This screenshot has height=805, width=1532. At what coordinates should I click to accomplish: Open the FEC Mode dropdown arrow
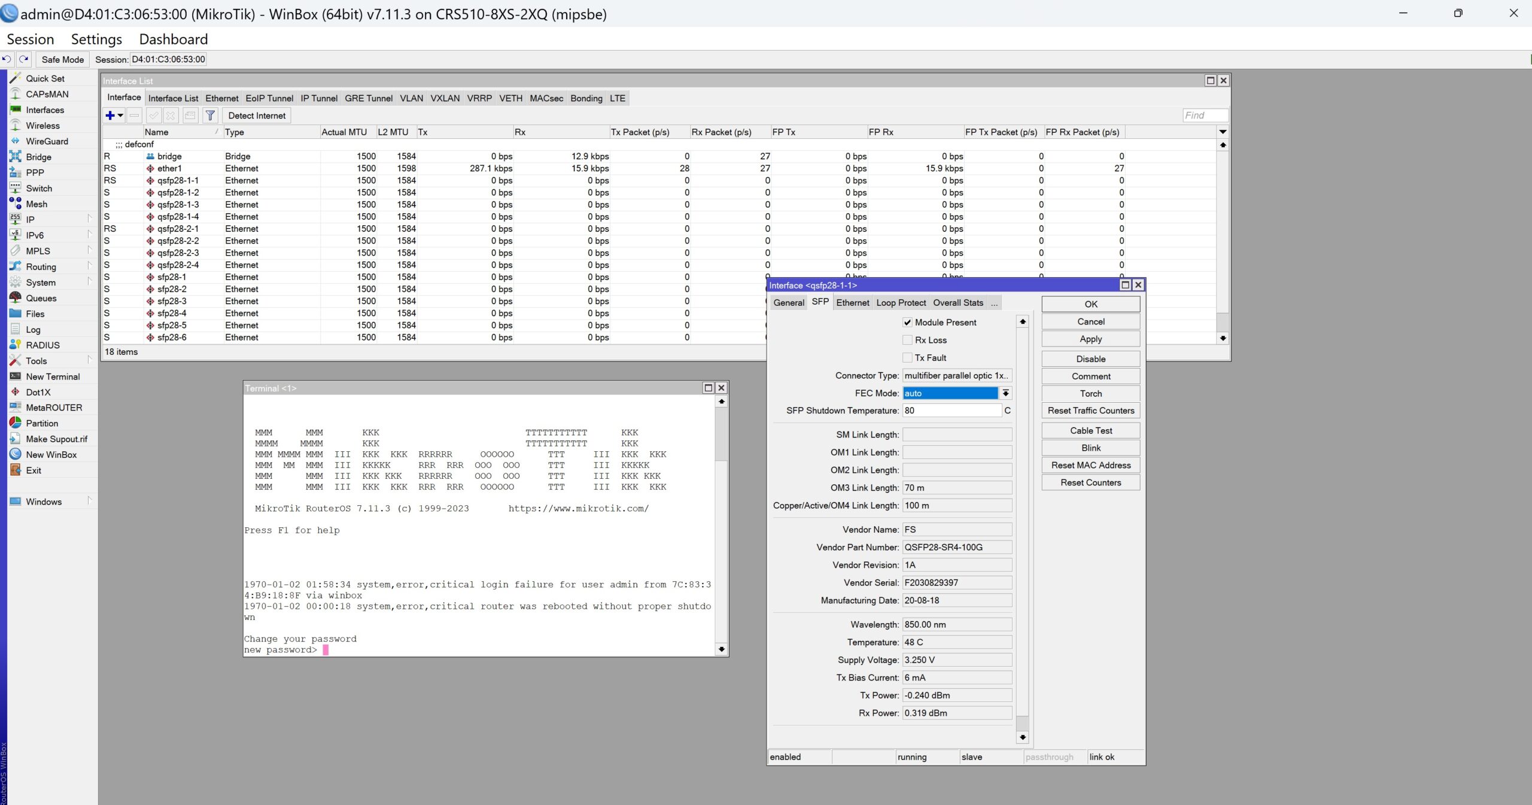[x=1005, y=393]
